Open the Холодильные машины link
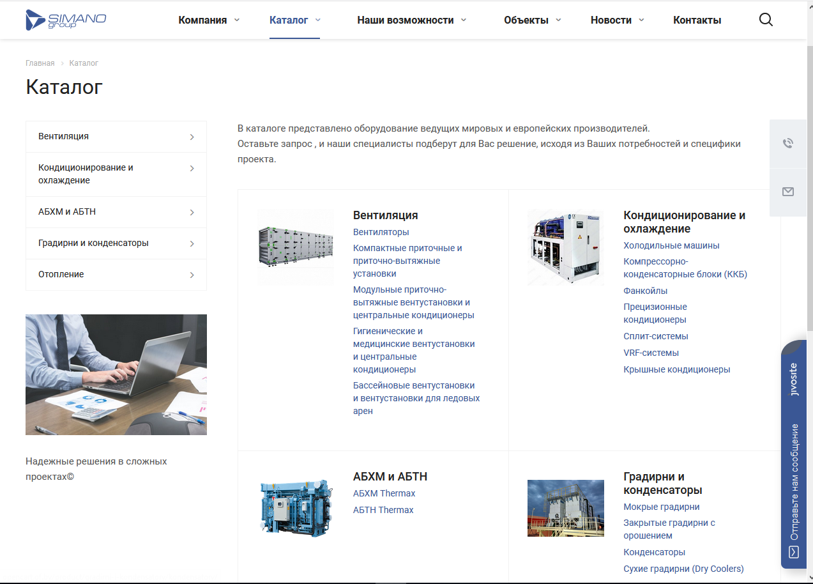 [671, 245]
